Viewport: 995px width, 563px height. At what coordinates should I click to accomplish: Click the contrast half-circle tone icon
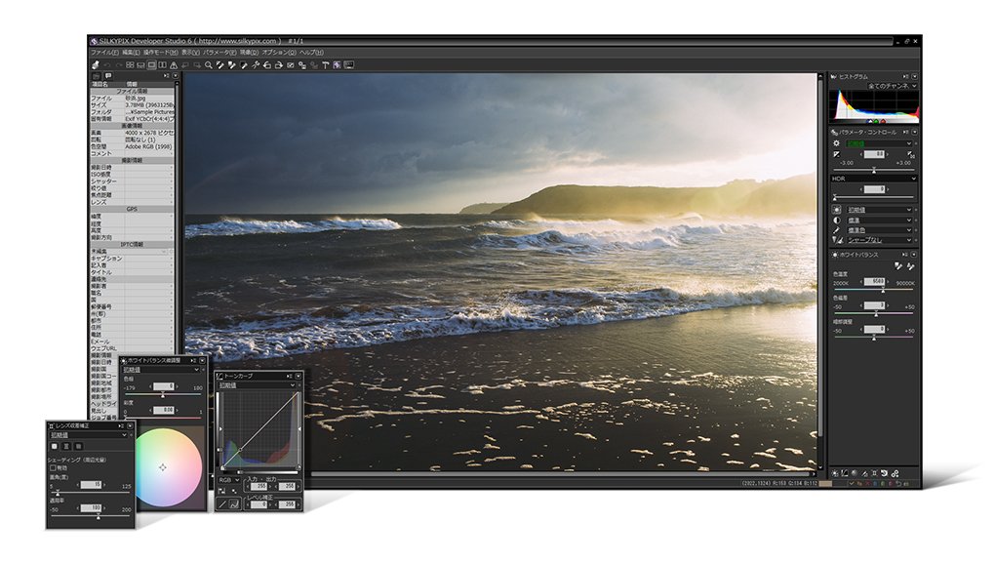836,221
